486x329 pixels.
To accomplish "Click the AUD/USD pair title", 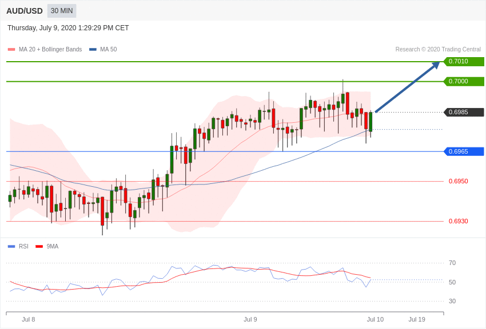I will (25, 11).
